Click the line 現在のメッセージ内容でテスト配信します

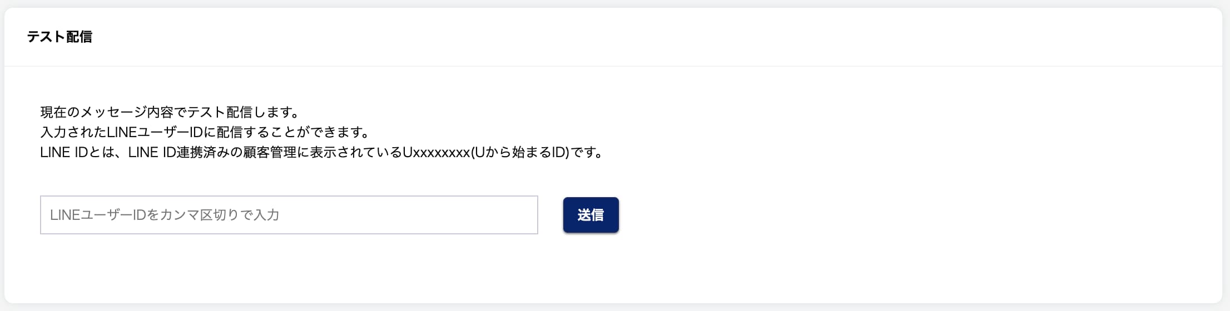[x=170, y=112]
